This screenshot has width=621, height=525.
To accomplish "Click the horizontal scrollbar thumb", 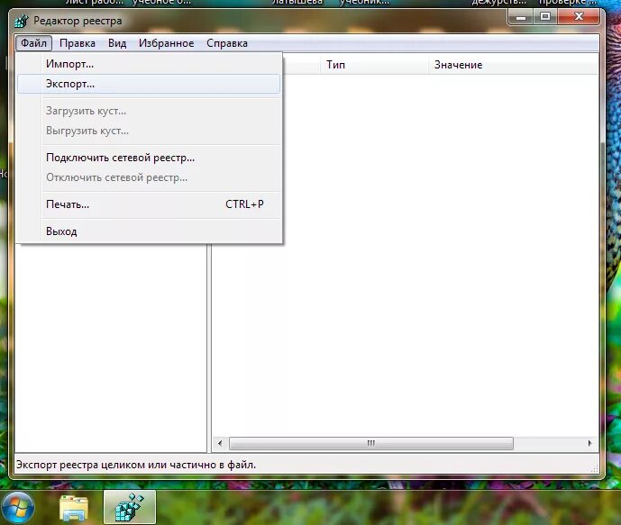I will click(371, 443).
